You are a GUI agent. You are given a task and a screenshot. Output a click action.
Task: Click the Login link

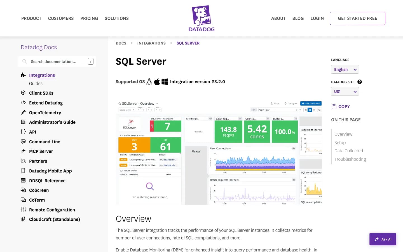click(x=317, y=18)
